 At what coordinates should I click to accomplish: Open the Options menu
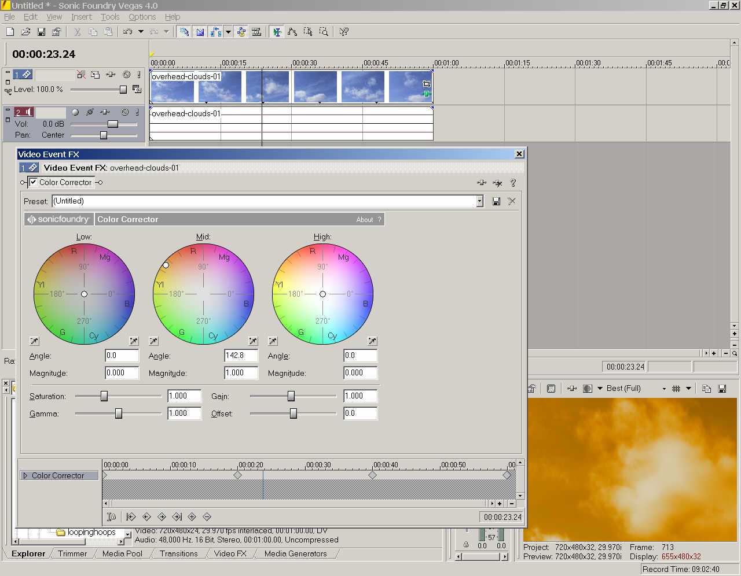[x=142, y=17]
